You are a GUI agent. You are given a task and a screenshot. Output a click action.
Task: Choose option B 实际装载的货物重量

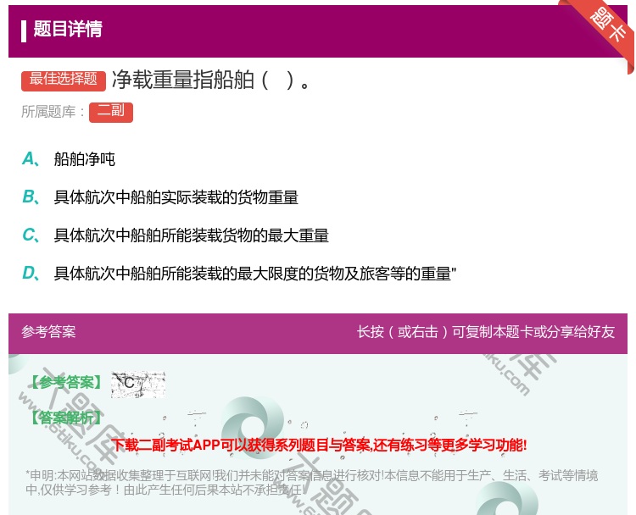click(x=176, y=197)
